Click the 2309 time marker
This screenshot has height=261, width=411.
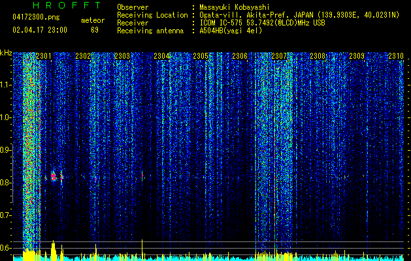(357, 56)
